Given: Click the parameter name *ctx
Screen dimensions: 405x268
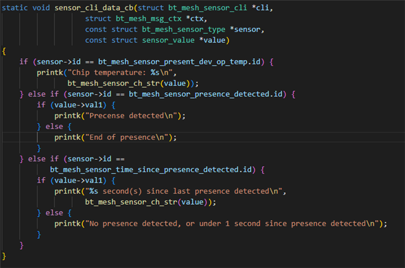Looking at the screenshot, I should [194, 19].
